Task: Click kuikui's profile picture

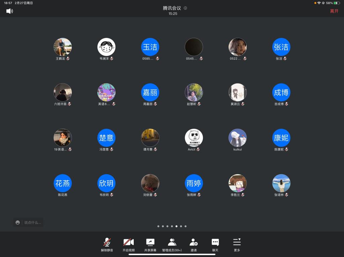Action: tap(238, 138)
